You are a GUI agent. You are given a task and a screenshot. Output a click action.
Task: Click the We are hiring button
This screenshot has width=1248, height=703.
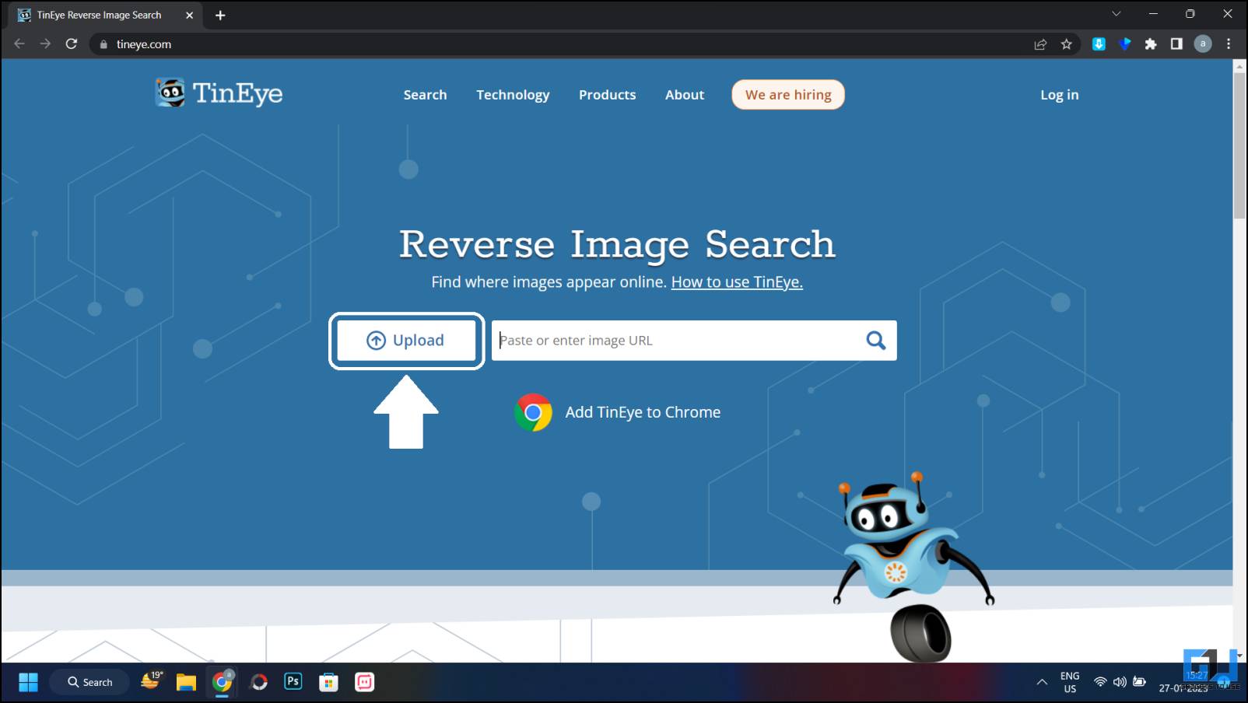788,95
